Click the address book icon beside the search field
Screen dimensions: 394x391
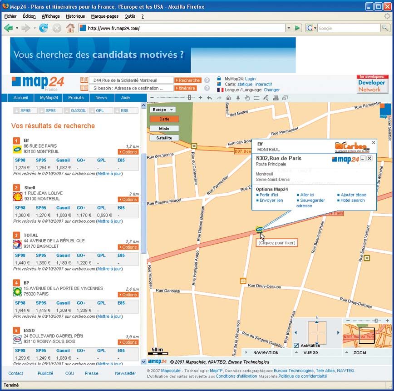tap(84, 80)
